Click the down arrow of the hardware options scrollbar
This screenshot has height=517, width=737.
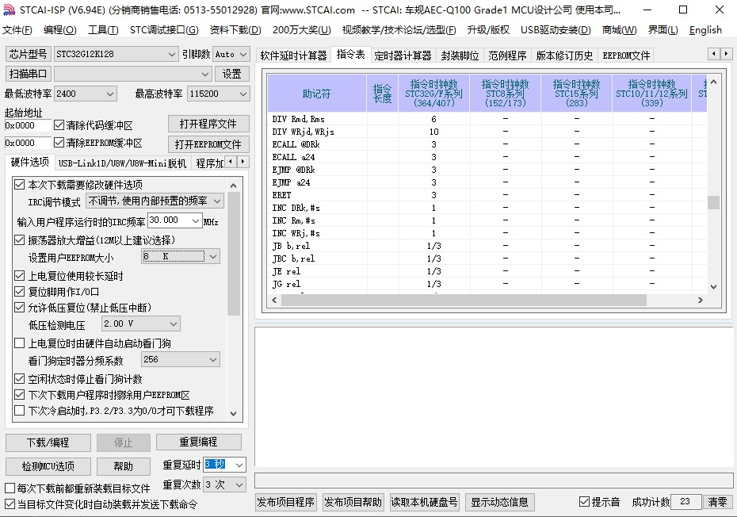pyautogui.click(x=234, y=412)
